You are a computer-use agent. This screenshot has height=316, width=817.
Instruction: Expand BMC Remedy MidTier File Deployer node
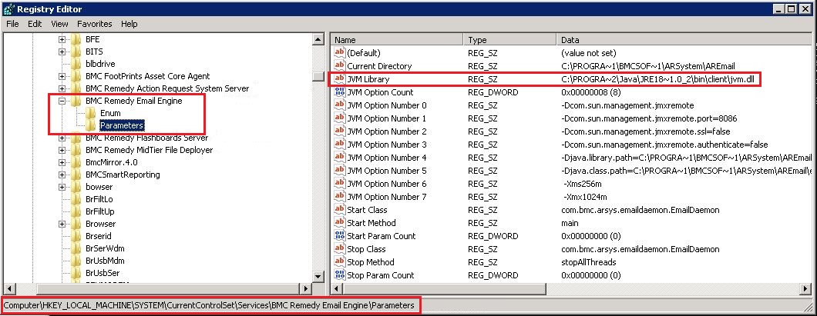click(62, 150)
